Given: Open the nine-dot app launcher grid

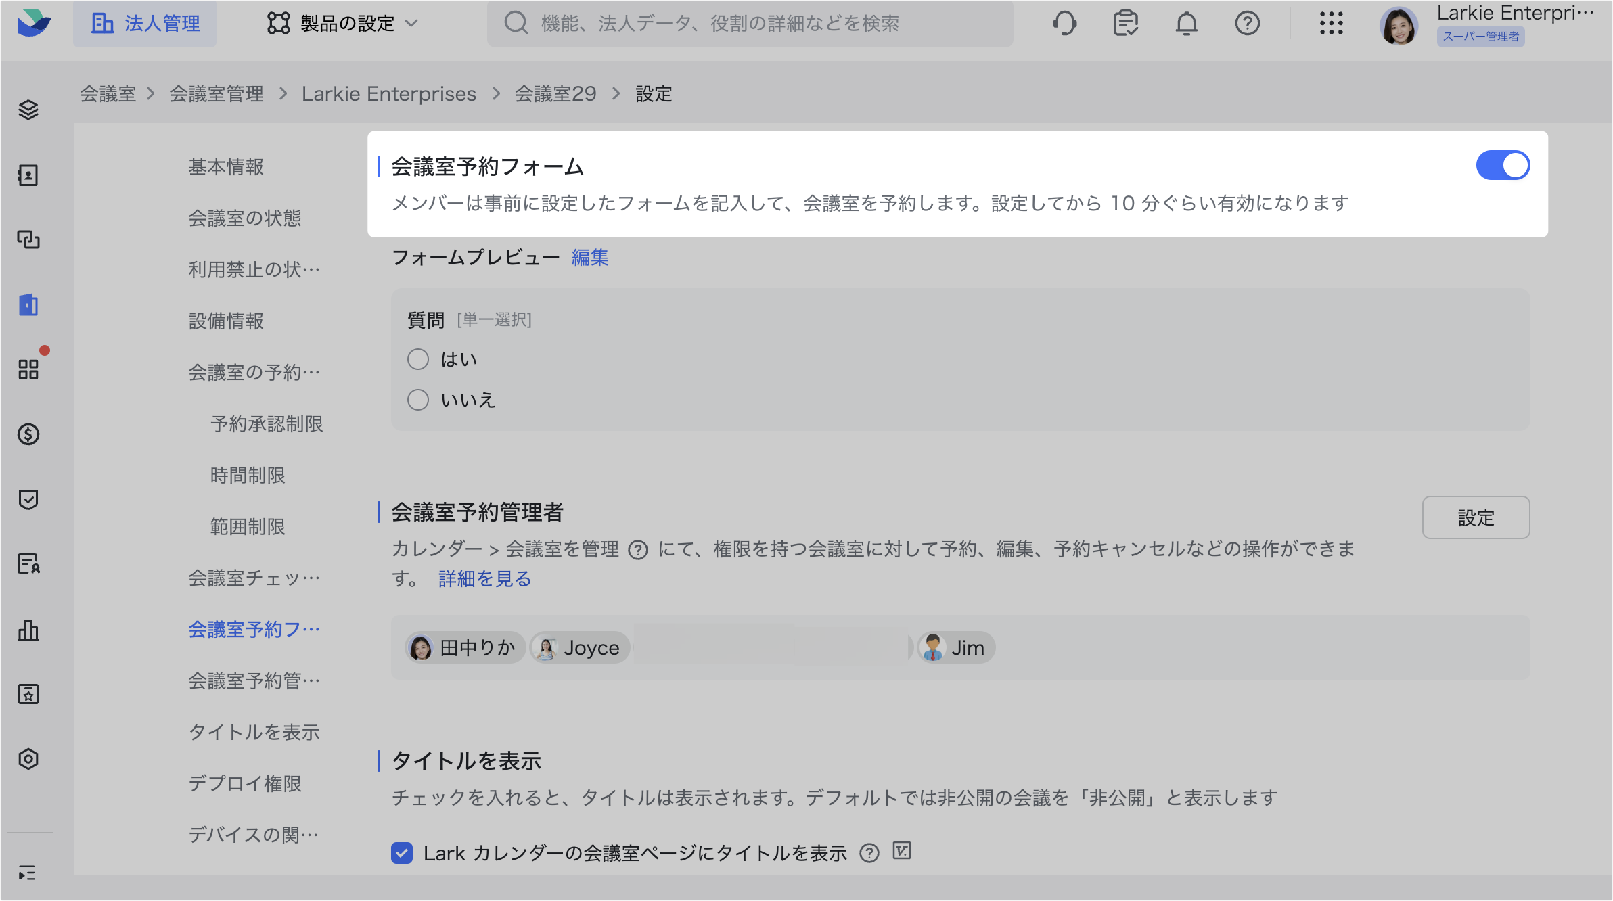Looking at the screenshot, I should coord(1331,24).
